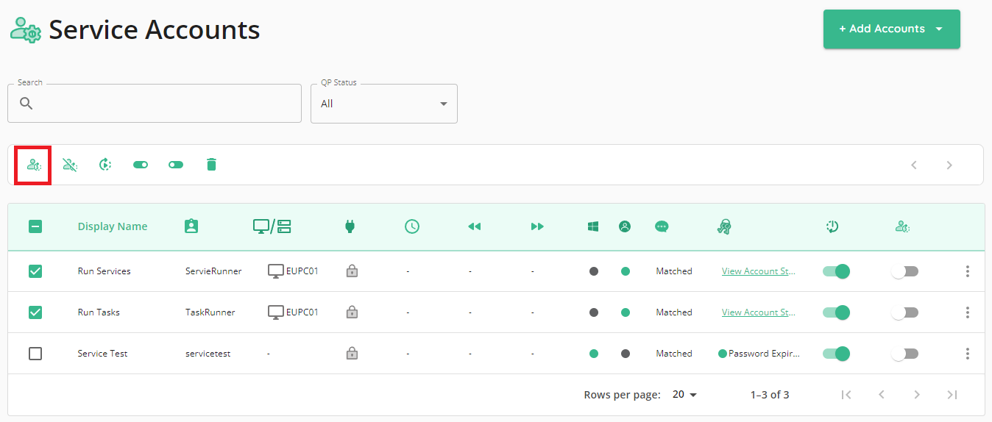Click the Windows logo column header icon
The image size is (992, 422).
(593, 226)
